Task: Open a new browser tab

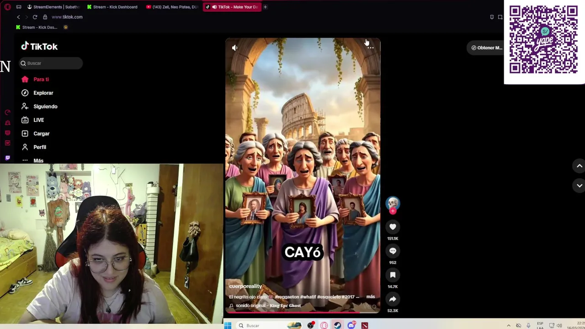Action: 265,7
